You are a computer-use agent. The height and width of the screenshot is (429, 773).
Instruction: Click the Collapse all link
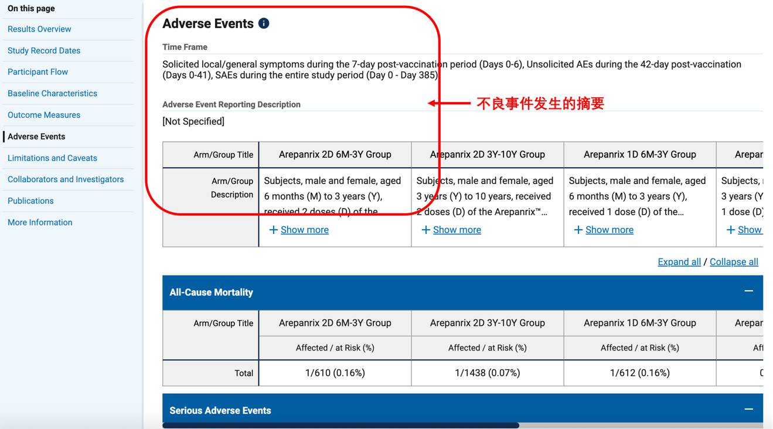(x=734, y=262)
